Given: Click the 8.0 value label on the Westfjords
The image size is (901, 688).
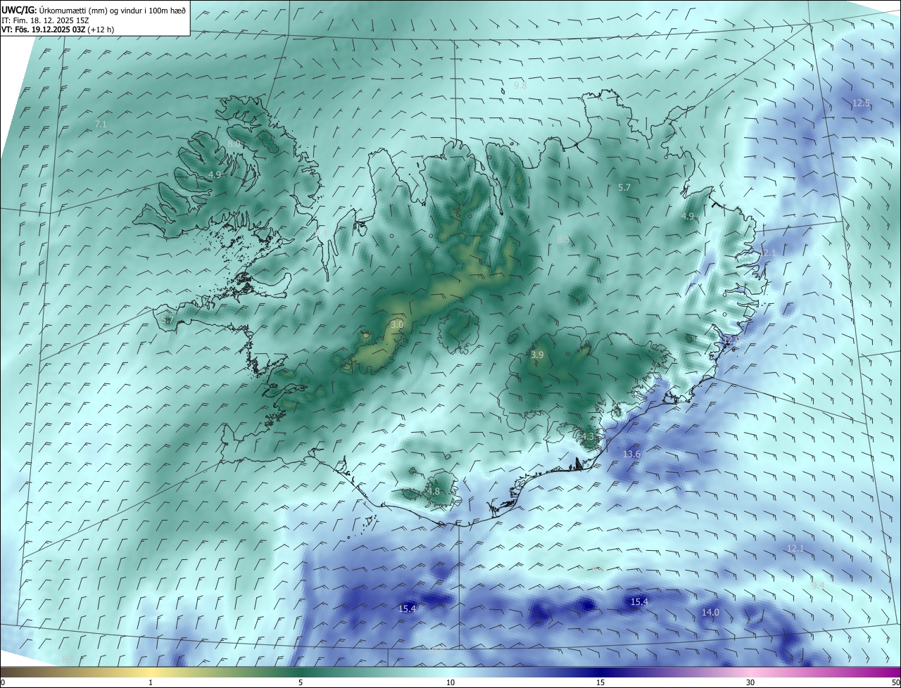Looking at the screenshot, I should 234,144.
